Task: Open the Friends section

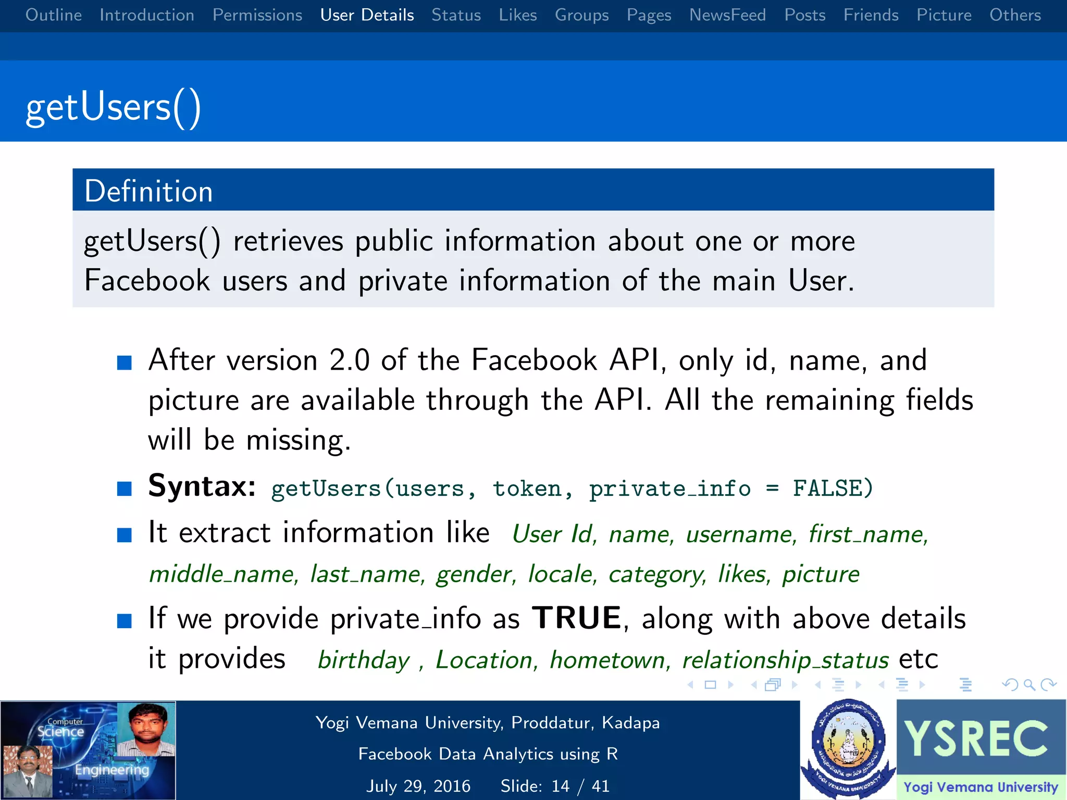Action: tap(871, 15)
